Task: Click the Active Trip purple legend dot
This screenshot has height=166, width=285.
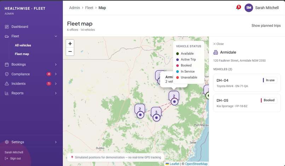Action: [x=178, y=60]
